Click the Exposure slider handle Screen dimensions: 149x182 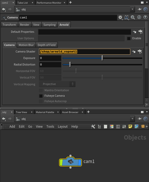102,58
